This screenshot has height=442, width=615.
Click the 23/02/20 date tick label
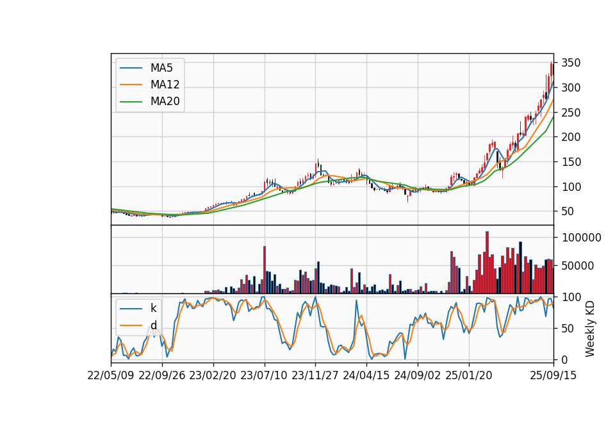pos(213,375)
